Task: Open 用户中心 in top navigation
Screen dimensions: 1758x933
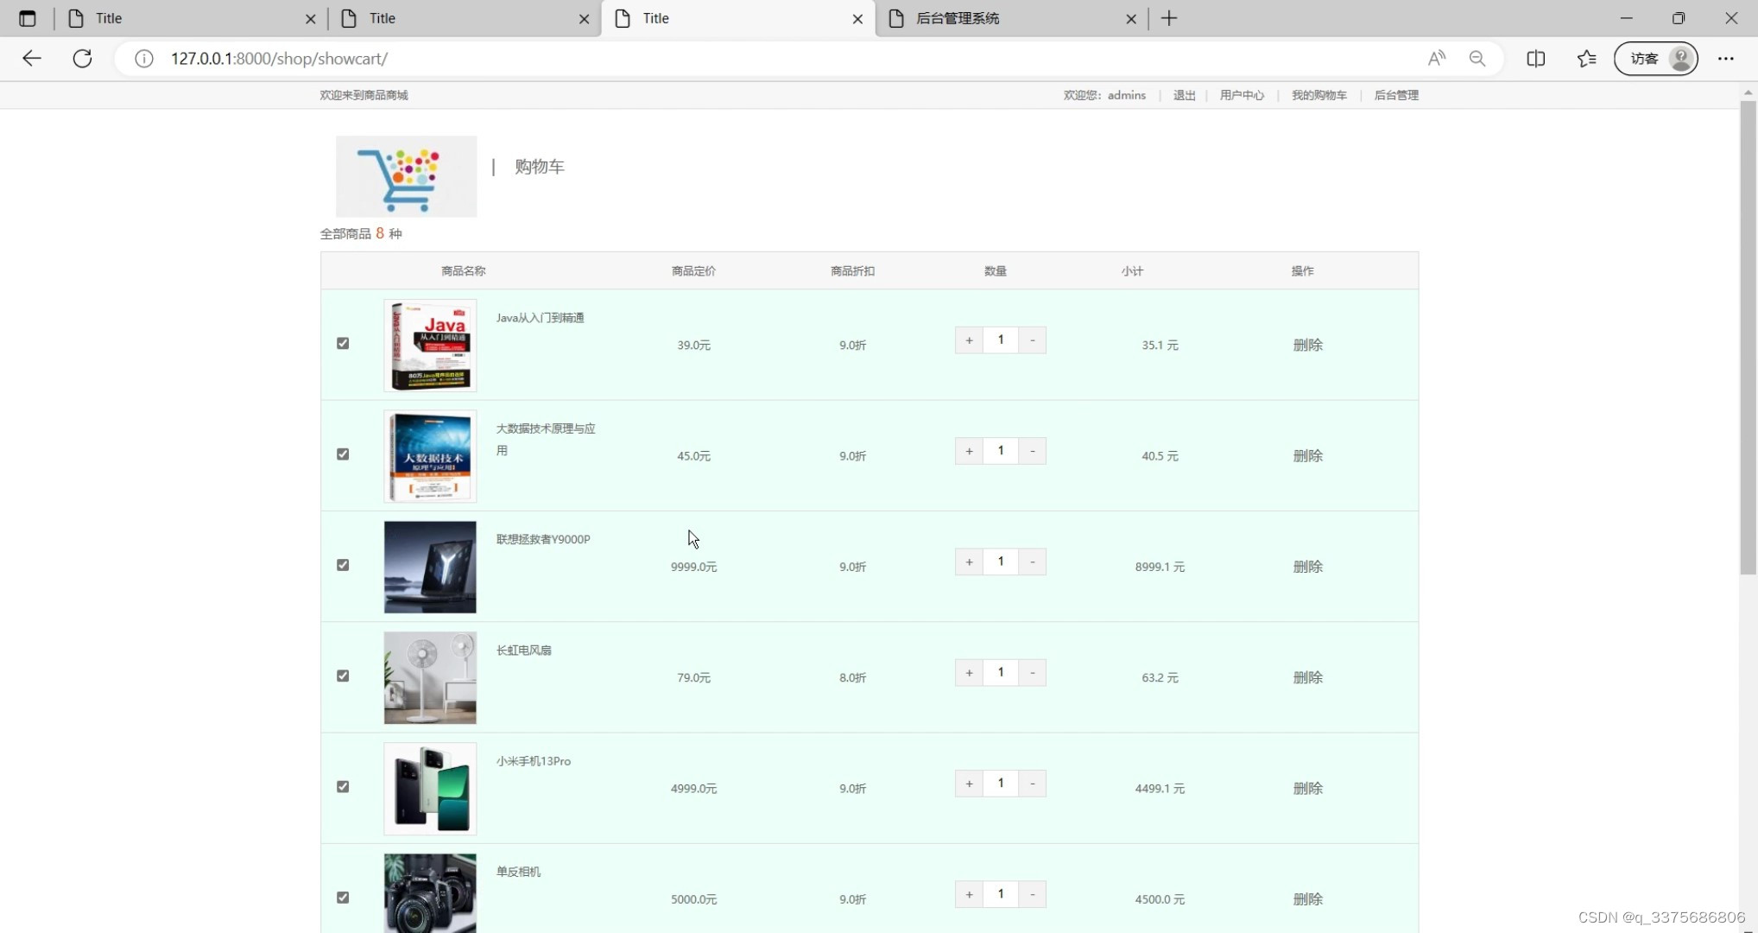Action: (1241, 95)
